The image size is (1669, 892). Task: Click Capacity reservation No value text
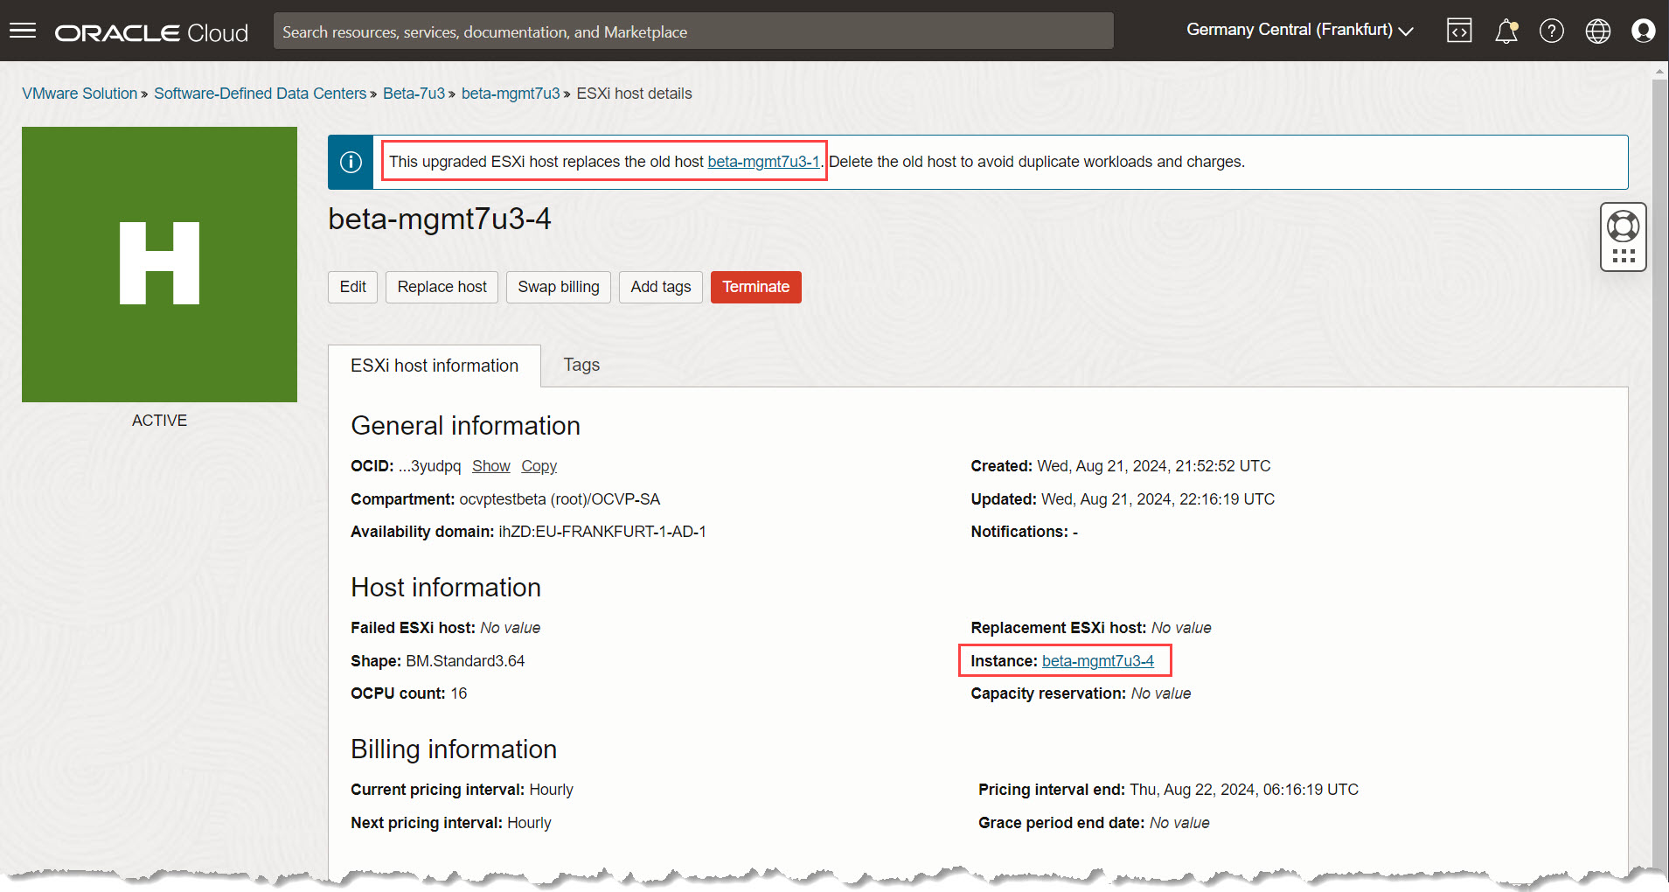pos(1161,693)
